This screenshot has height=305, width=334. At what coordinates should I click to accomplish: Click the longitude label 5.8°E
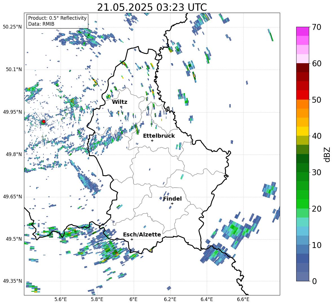(x=97, y=299)
